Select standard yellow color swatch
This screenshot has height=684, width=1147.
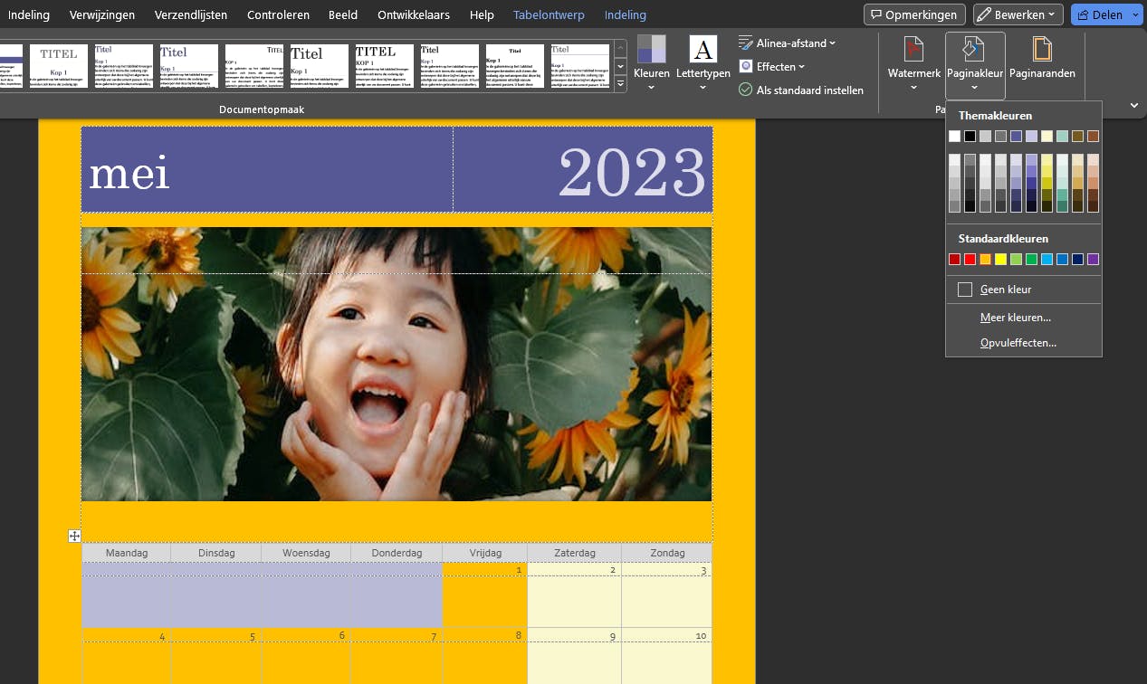point(1000,260)
